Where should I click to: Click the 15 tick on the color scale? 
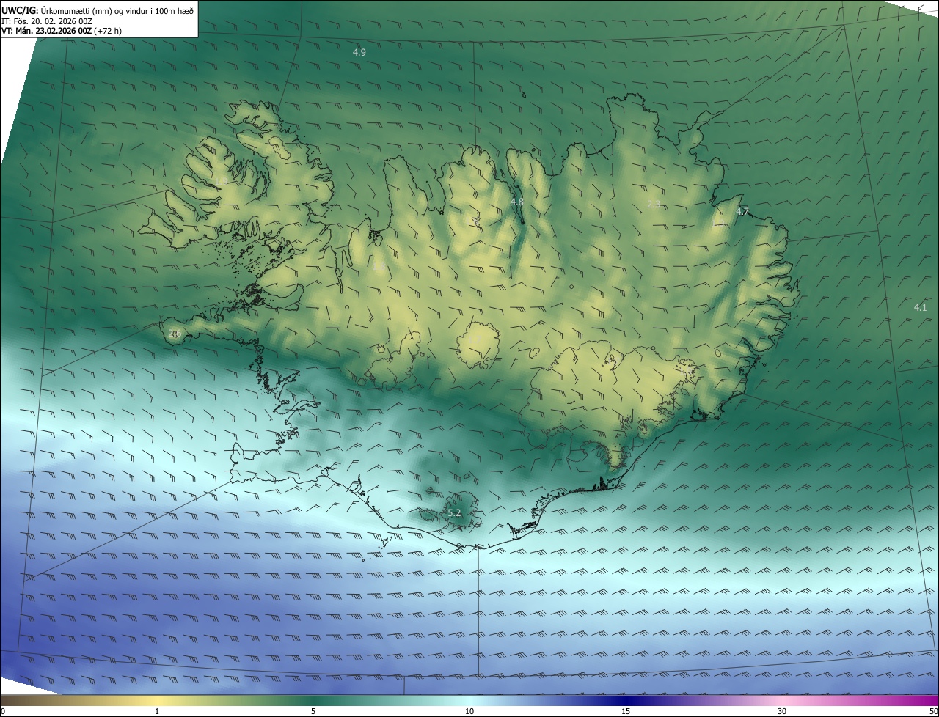click(626, 711)
